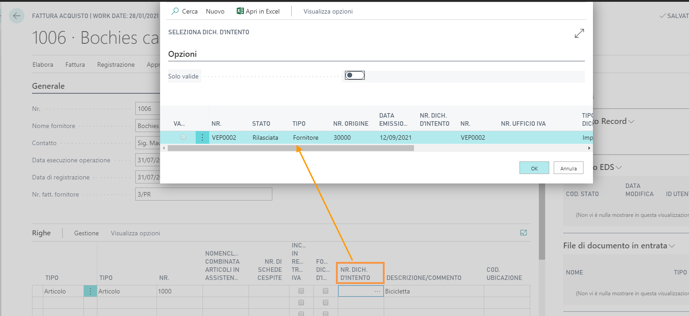Click the Nr. fatt. fornitore field
Viewport: 689px width, 316px height.
[x=203, y=194]
